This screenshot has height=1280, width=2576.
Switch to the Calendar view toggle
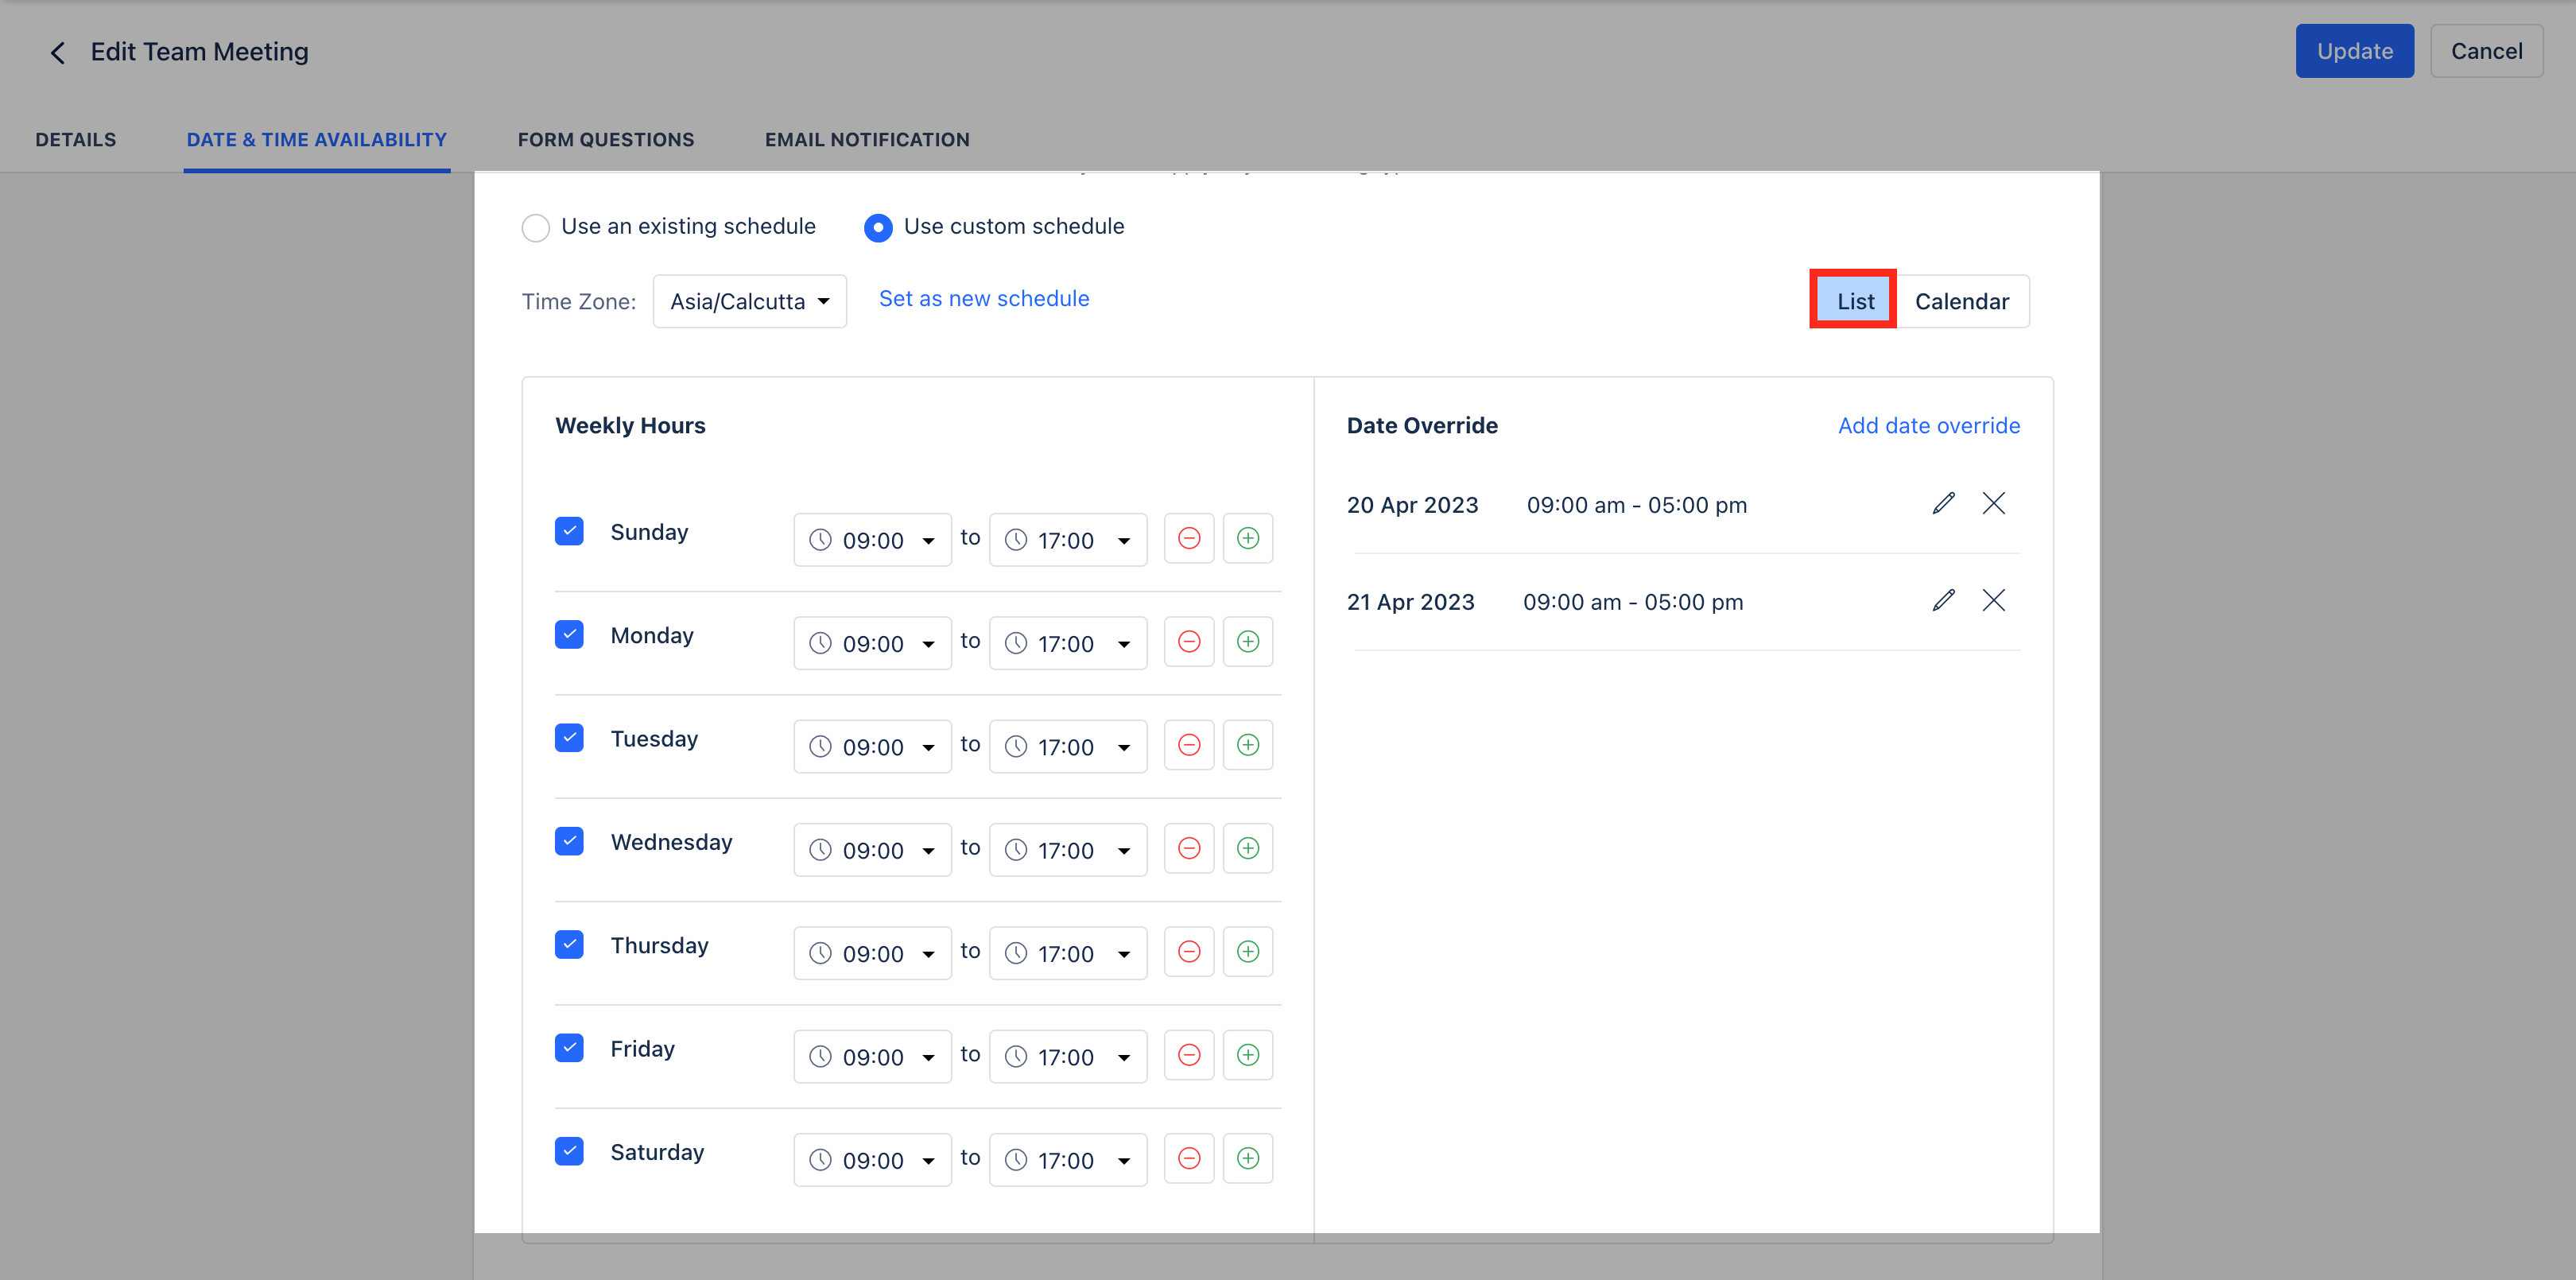point(1961,301)
